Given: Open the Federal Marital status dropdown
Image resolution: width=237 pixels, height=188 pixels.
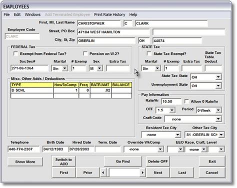Looking at the screenshot, I should [64, 68].
